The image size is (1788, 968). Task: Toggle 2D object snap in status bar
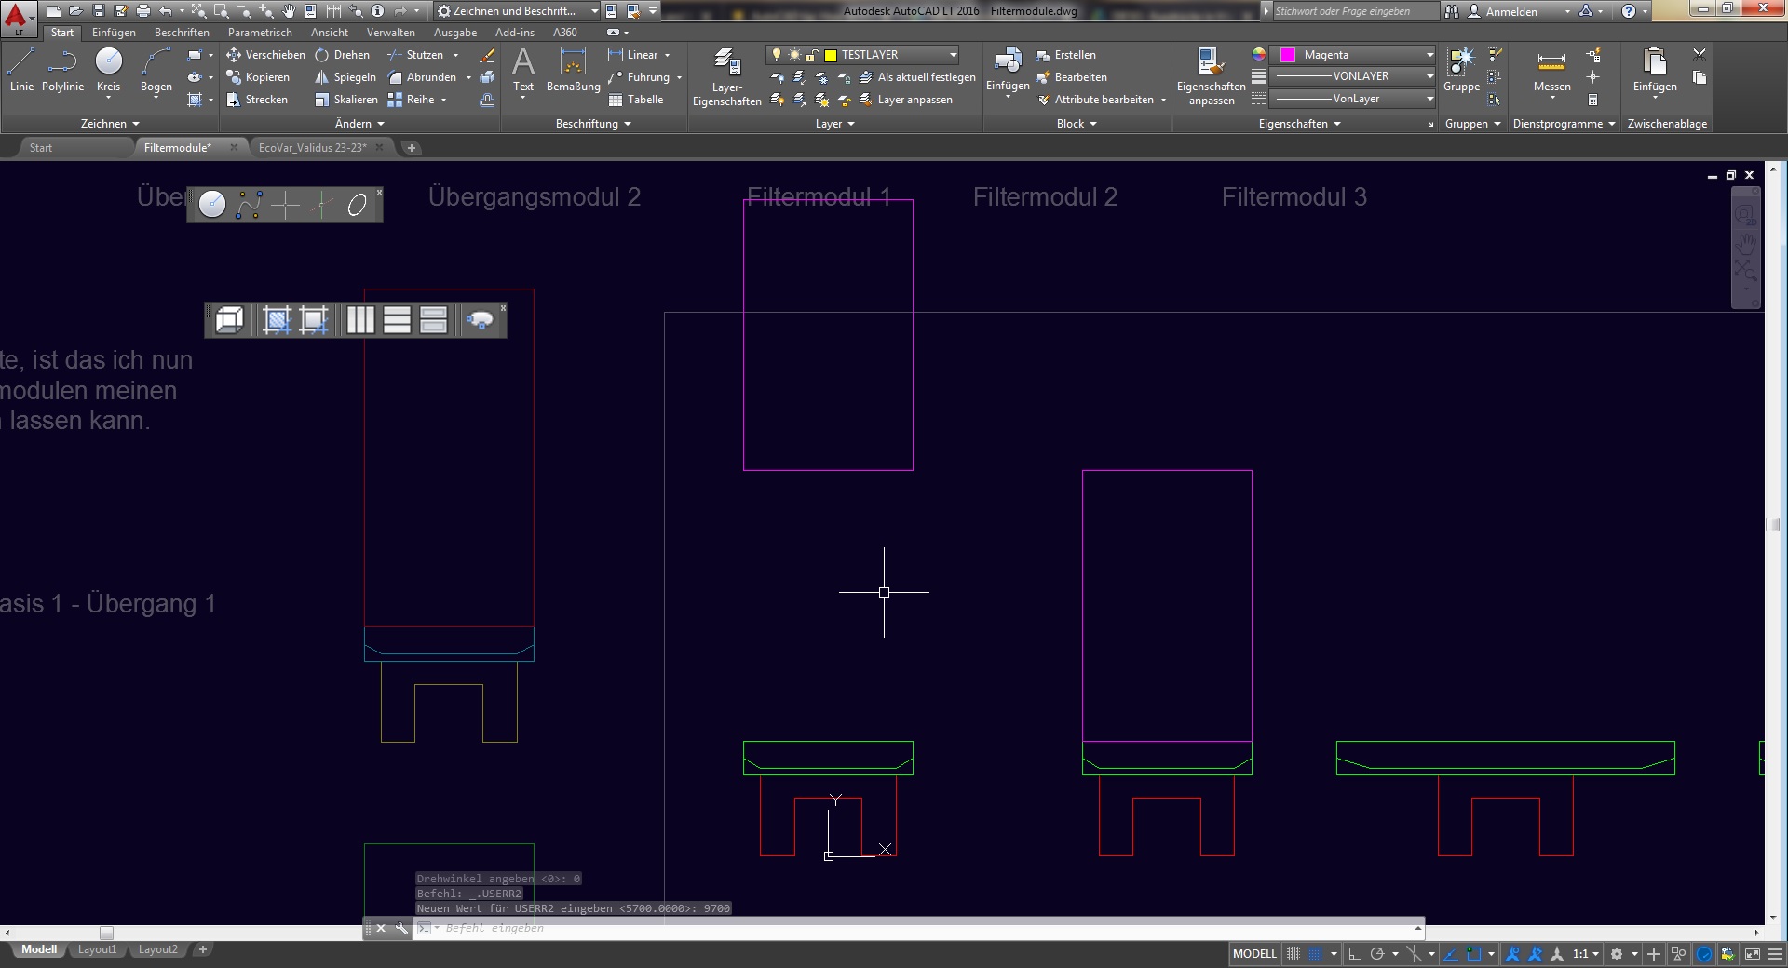coord(1474,954)
